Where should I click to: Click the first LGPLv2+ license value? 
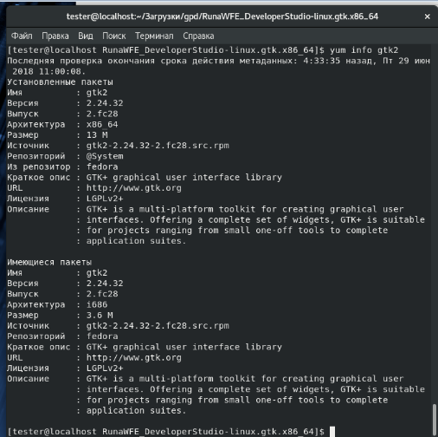[x=105, y=199]
